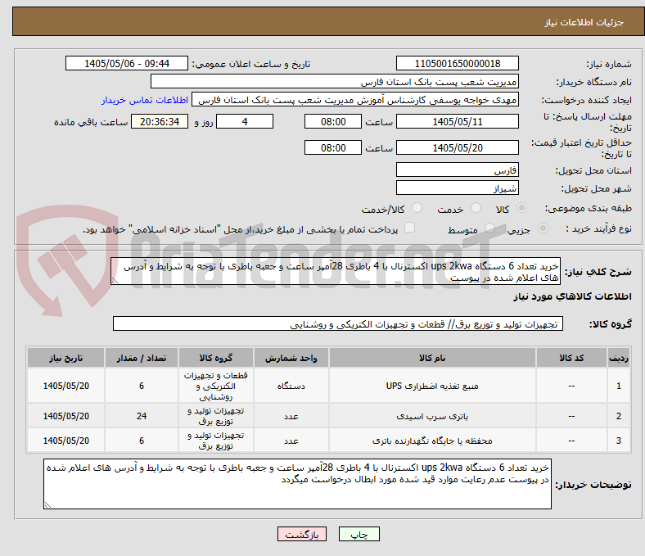Click the نام کالا column header
Image resolution: width=645 pixels, height=556 pixels.
(x=432, y=358)
